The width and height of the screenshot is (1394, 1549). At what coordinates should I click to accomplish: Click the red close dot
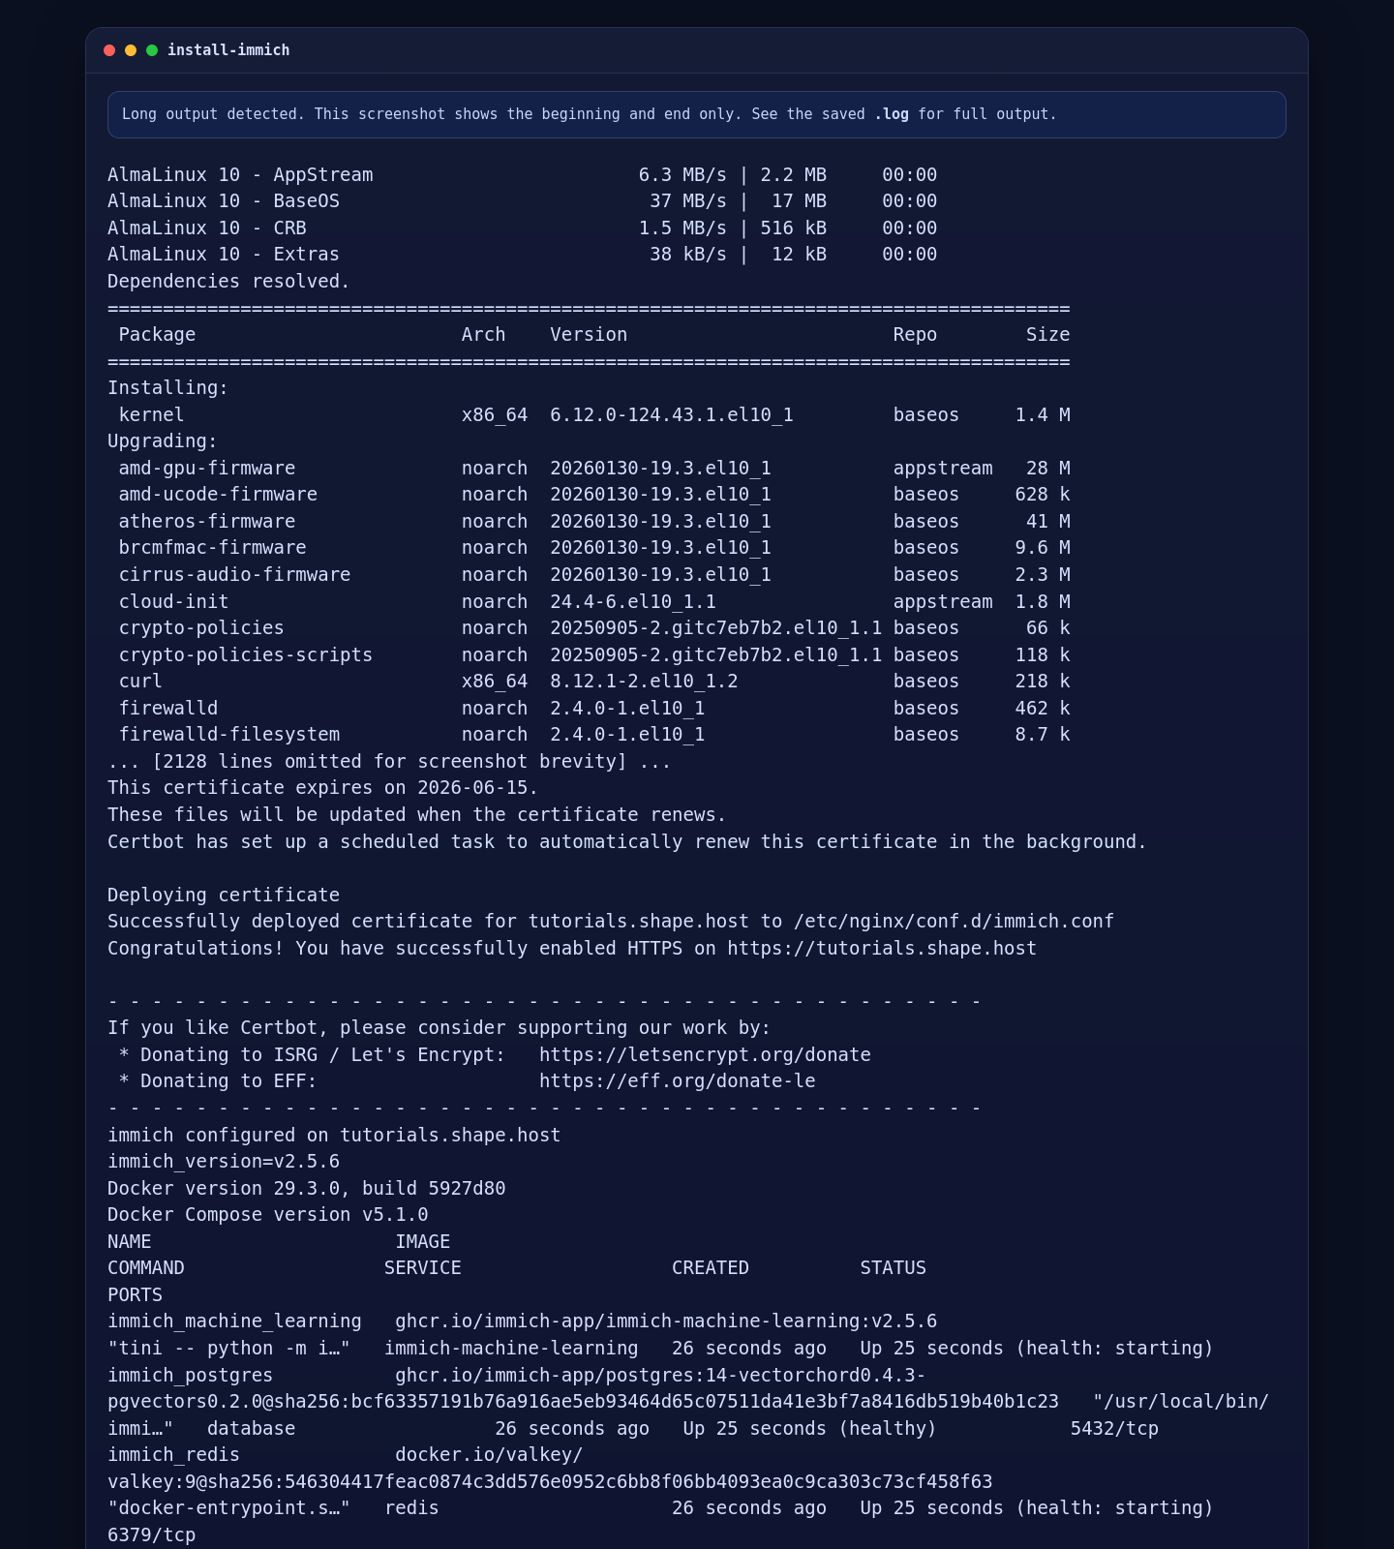[109, 50]
